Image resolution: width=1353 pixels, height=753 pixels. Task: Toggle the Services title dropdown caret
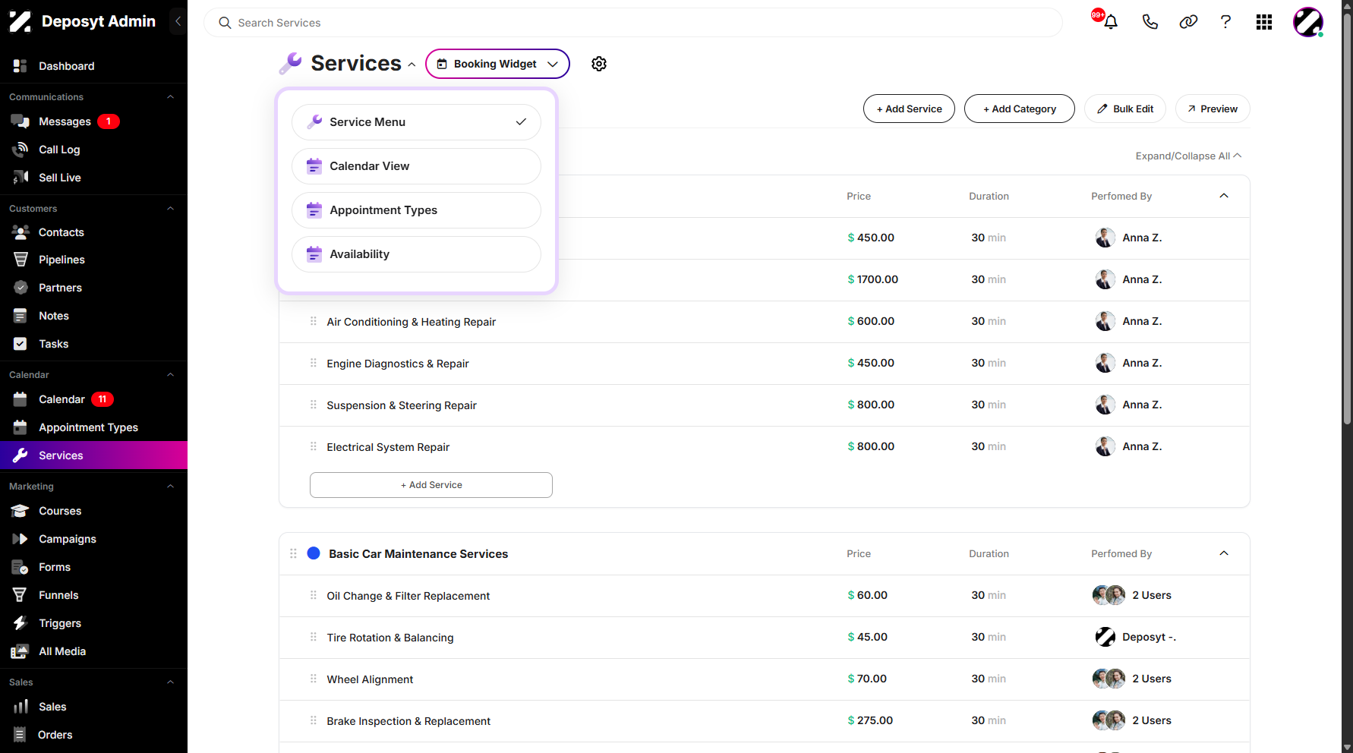(x=412, y=65)
